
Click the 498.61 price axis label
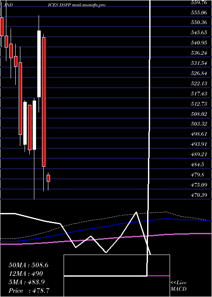click(x=199, y=134)
